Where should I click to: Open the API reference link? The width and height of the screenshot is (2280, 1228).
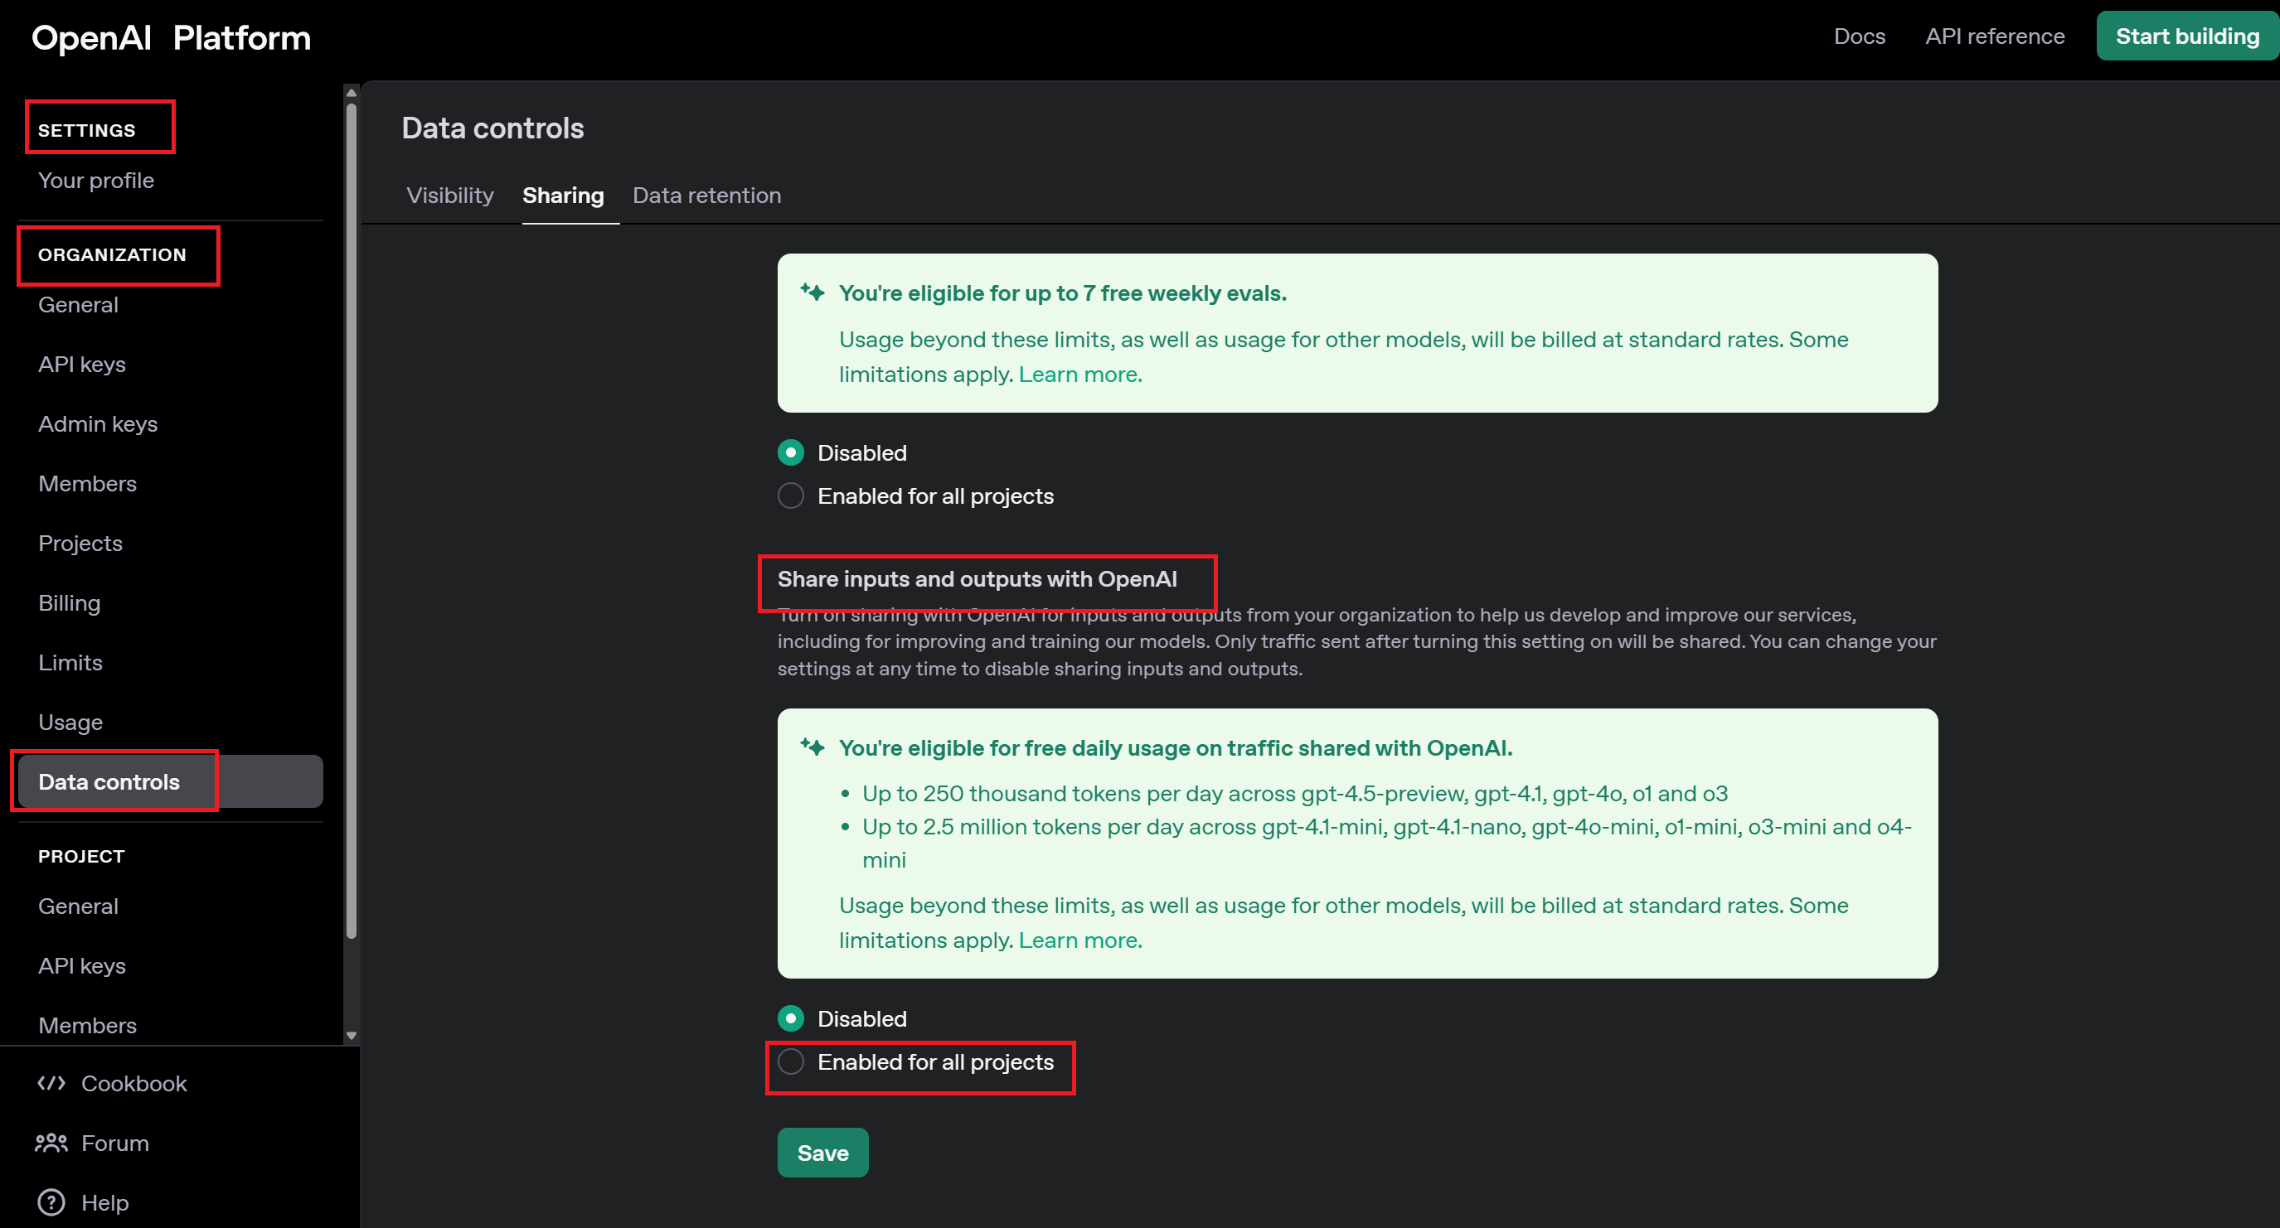click(1994, 36)
